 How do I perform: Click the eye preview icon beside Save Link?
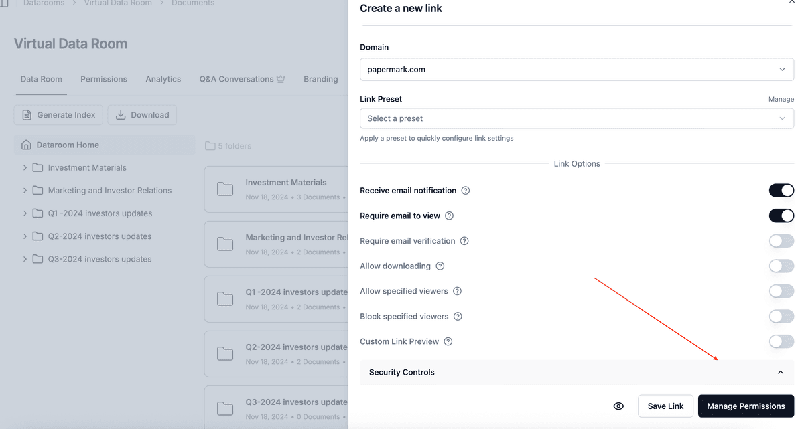click(x=618, y=406)
